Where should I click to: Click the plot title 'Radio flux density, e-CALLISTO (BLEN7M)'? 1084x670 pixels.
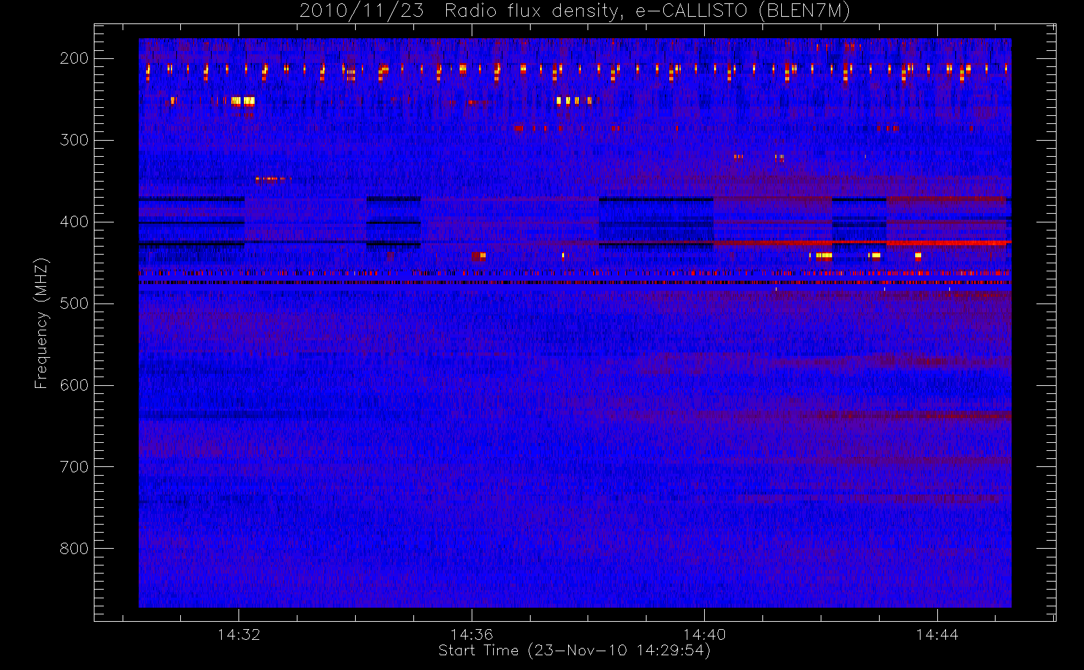coord(647,11)
